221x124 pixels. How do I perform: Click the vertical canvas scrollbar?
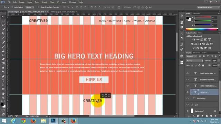(177, 42)
